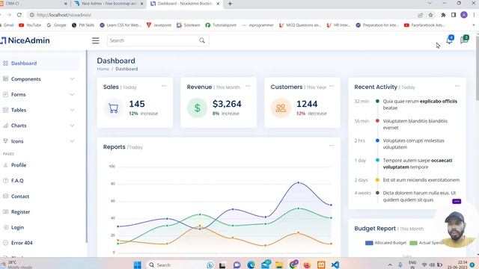Open XAMPP icon in the taskbar

click(x=321, y=265)
